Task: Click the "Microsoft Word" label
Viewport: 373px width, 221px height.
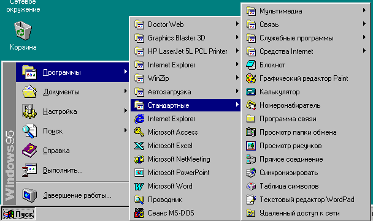Action: pyautogui.click(x=170, y=186)
